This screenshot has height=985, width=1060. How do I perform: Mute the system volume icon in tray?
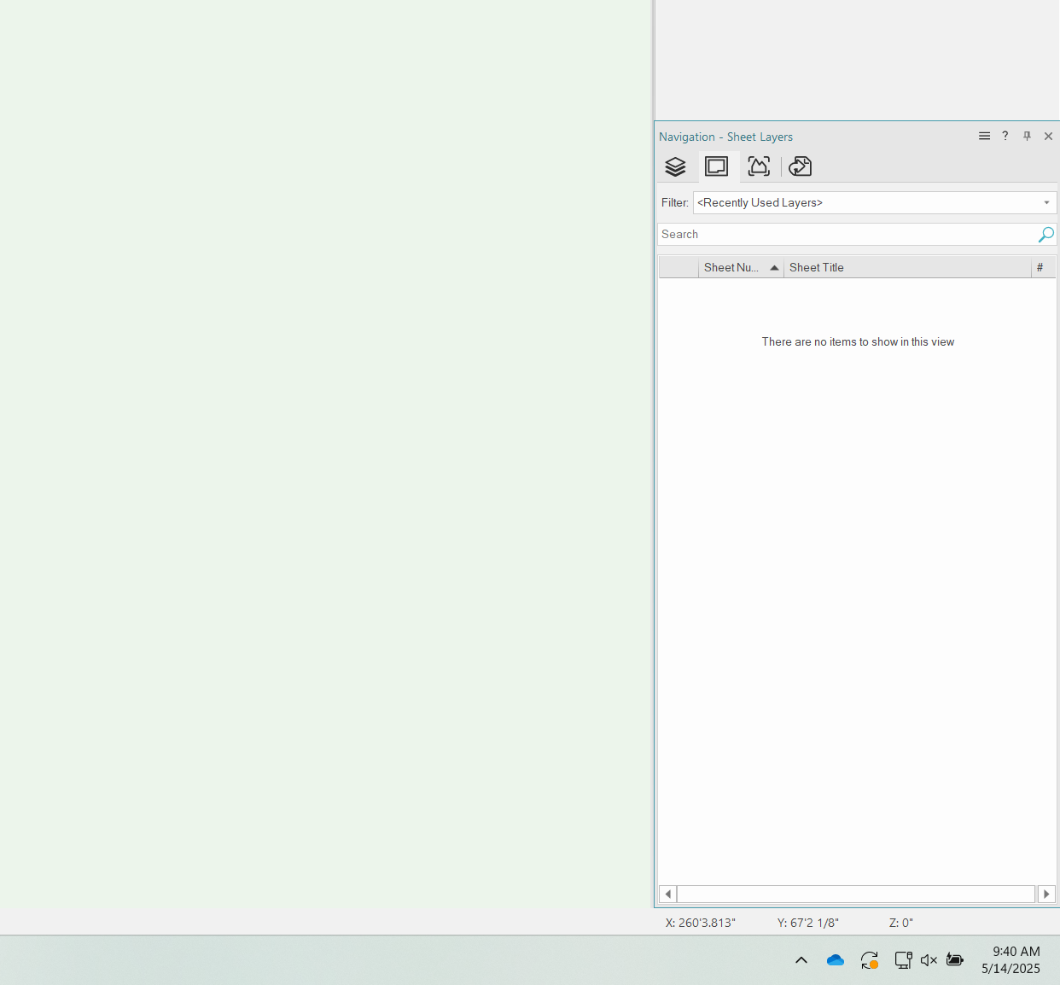(928, 960)
